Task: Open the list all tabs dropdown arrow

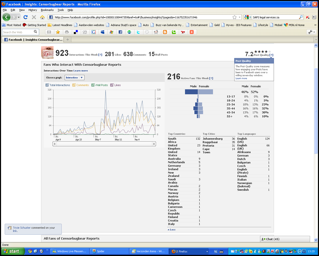Action: pos(316,40)
